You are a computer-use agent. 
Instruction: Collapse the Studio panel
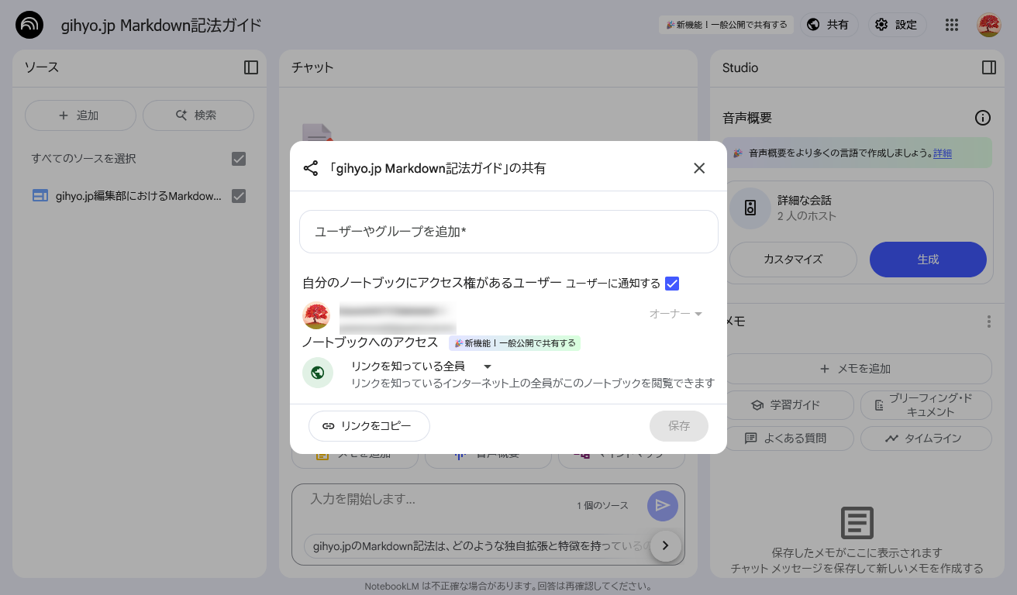click(989, 67)
